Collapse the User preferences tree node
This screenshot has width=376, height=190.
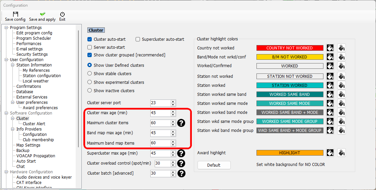[x=13, y=102]
